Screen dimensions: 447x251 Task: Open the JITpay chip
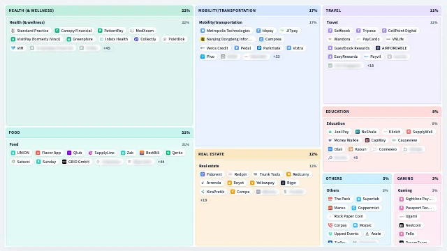coord(289,31)
